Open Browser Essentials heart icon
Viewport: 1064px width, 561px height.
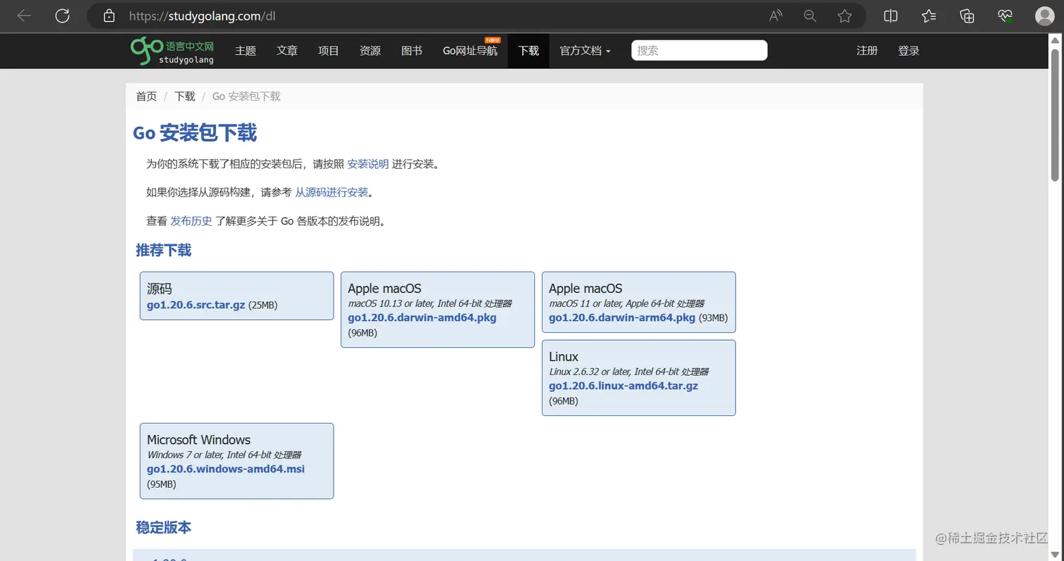point(1005,15)
